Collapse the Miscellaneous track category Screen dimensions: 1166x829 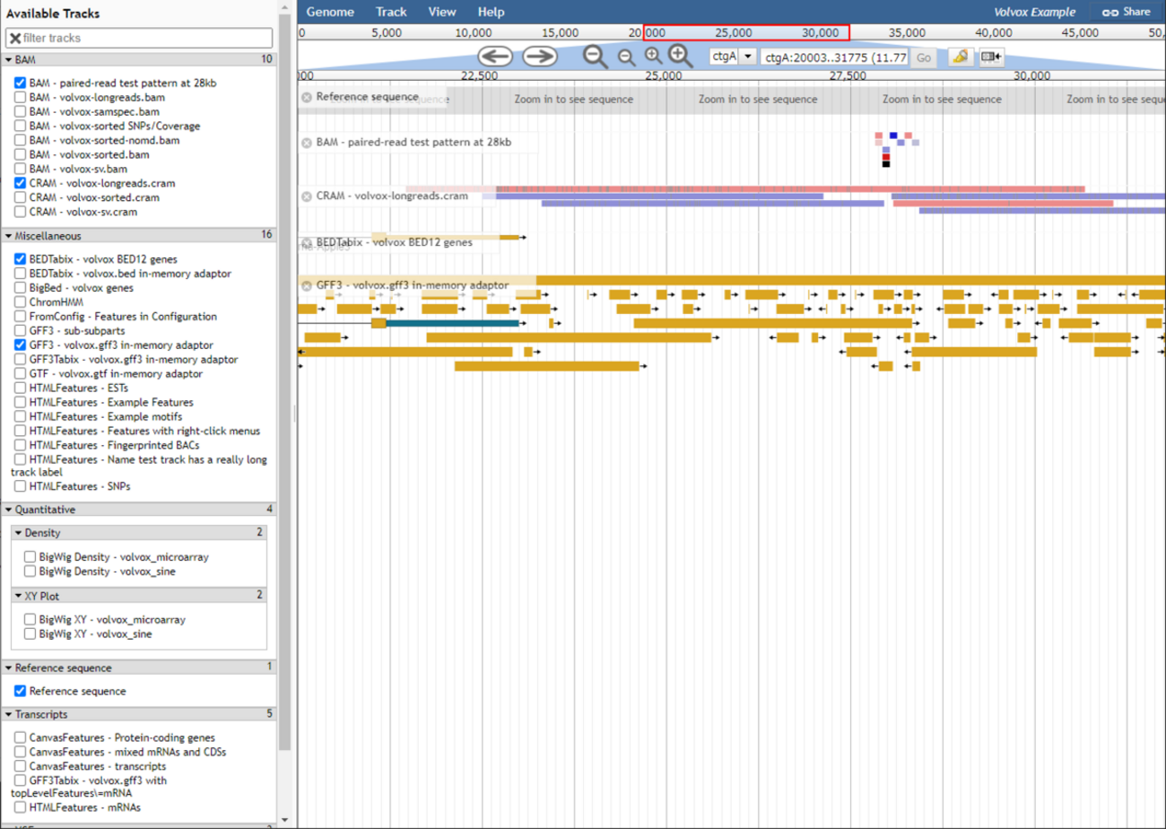9,236
